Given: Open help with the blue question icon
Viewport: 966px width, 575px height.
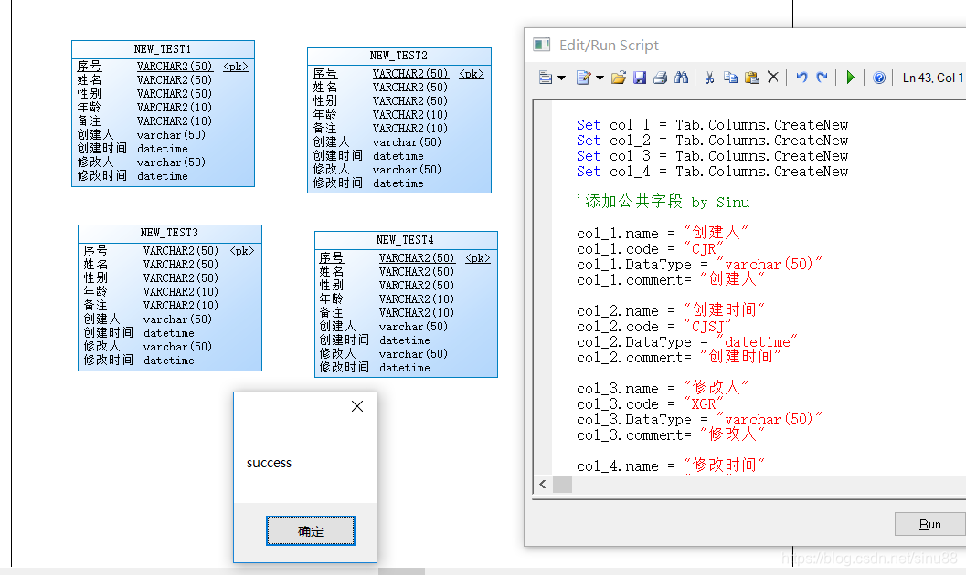Looking at the screenshot, I should pos(879,78).
